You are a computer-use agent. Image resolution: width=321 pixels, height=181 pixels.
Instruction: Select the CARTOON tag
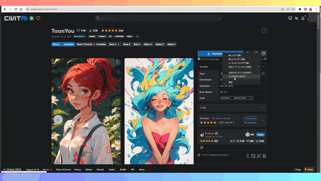tap(119, 36)
